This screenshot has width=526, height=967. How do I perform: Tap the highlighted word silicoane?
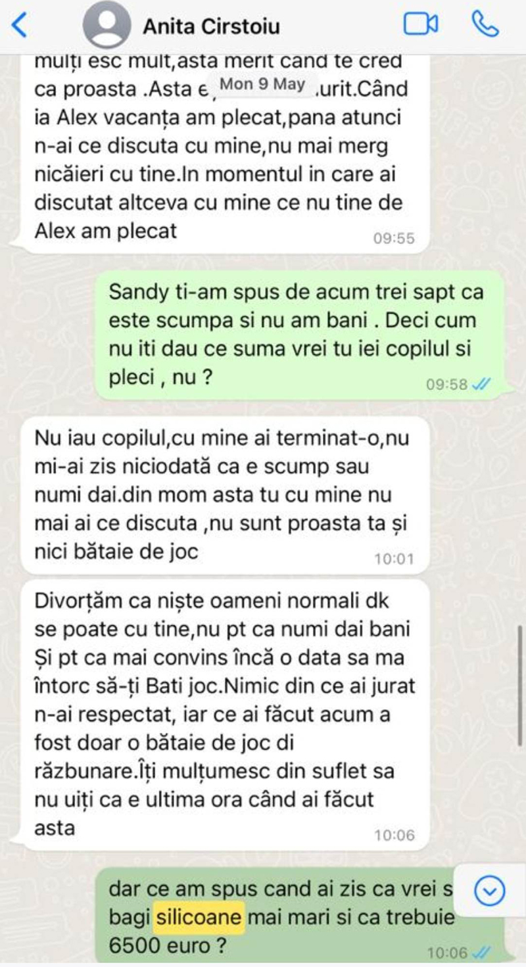[x=199, y=916]
